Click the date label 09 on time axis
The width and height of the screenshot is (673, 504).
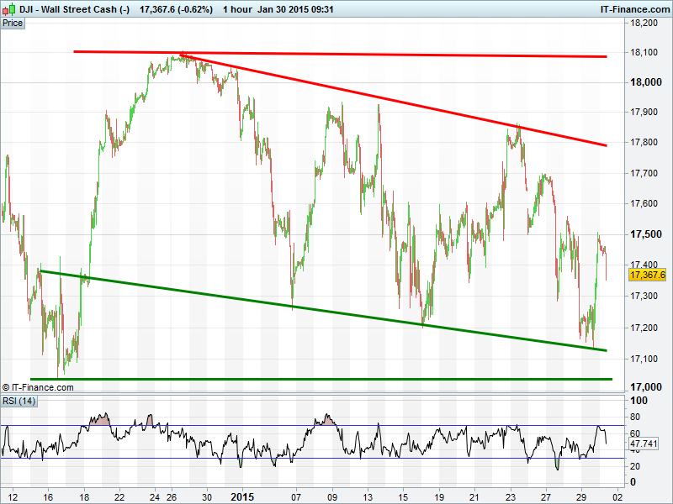(332, 497)
